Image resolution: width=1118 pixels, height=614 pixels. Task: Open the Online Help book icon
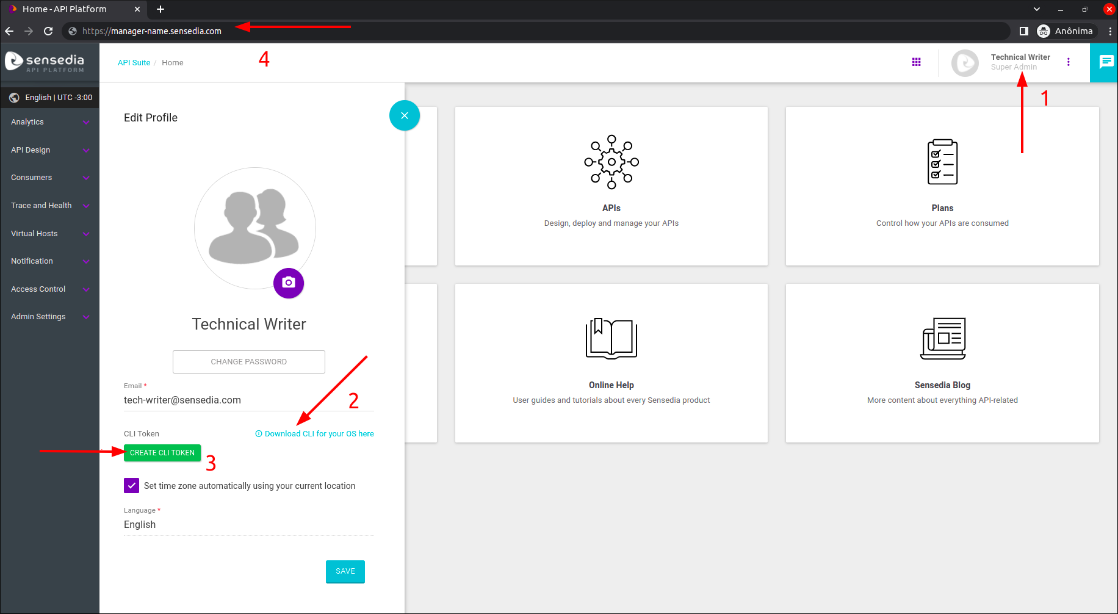611,338
